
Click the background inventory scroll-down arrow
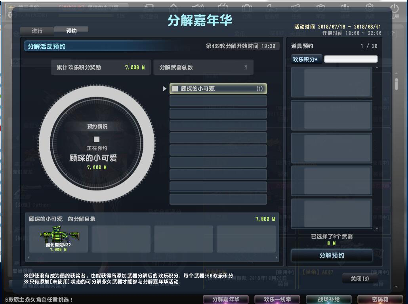pyautogui.click(x=396, y=286)
